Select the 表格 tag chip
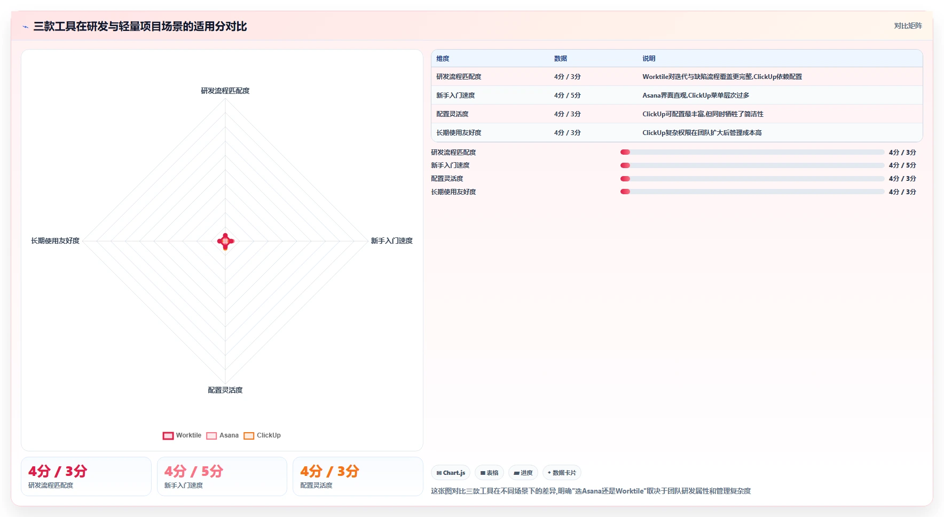 (489, 473)
